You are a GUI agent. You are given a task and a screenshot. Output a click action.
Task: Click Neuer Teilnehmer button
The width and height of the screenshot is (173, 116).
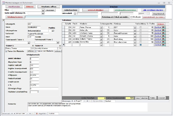point(142,98)
